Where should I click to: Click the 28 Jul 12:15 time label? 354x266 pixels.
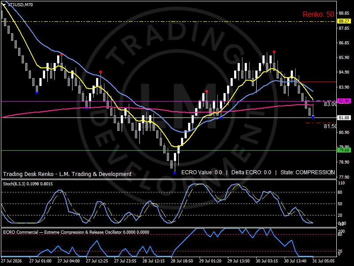(154, 261)
